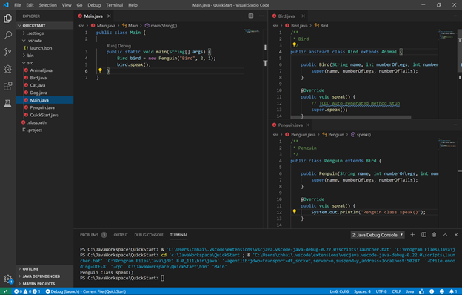Viewport: 462px width, 295px height.
Task: Expand the JAVA DEPENDENCIES section
Action: [44, 276]
